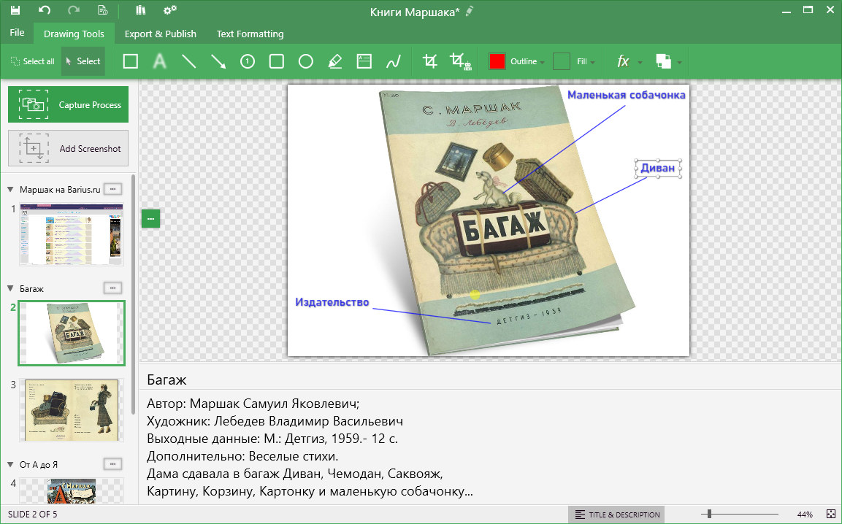Open options for 'От А до Я' section
This screenshot has height=524, width=842.
click(112, 464)
